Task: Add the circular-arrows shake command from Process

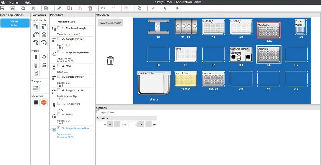Action: [x=44, y=57]
